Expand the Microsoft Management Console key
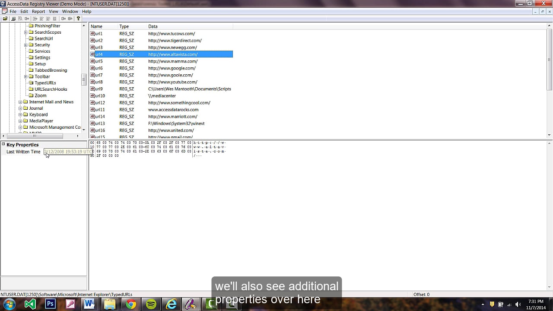553x311 pixels. pyautogui.click(x=20, y=127)
